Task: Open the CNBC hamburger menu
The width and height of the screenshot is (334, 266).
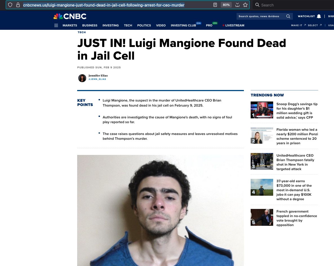Action: click(56, 26)
